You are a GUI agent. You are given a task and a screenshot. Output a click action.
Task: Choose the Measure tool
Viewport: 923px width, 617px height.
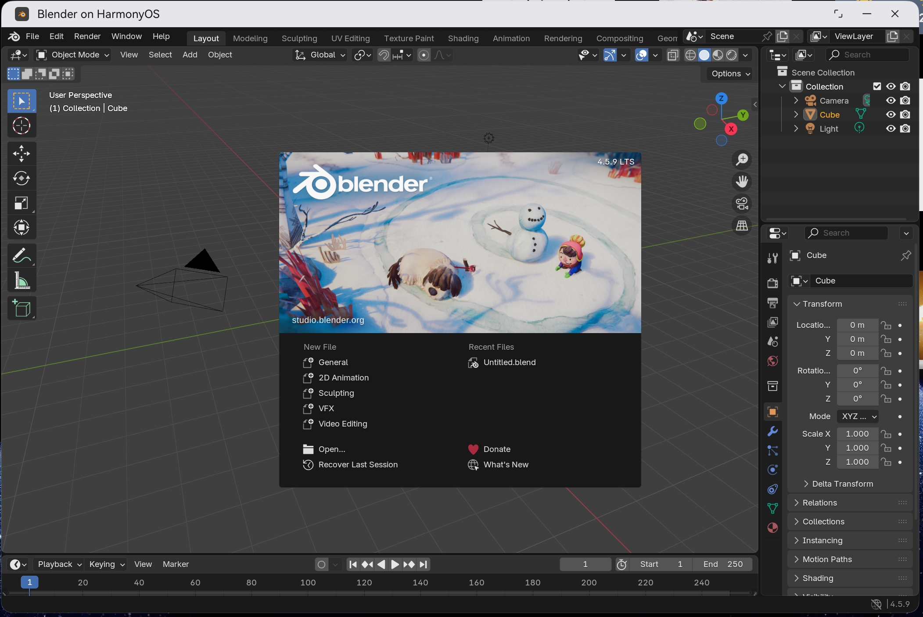click(x=22, y=281)
